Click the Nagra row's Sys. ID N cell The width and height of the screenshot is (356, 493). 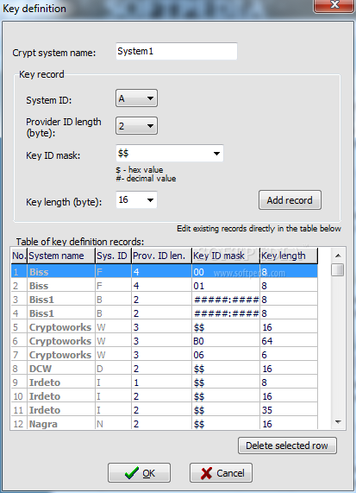tap(113, 424)
